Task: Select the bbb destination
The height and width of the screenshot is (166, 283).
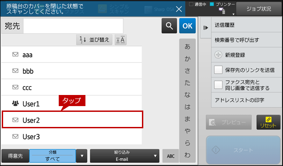Action: tap(72, 71)
